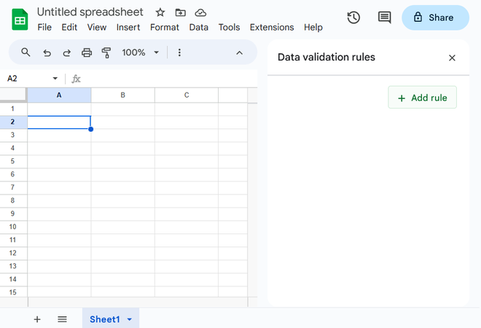This screenshot has height=328, width=481.
Task: Open the comments panel icon
Action: point(384,17)
